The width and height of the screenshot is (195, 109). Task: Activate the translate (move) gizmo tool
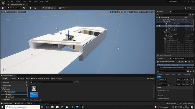click(x=114, y=12)
